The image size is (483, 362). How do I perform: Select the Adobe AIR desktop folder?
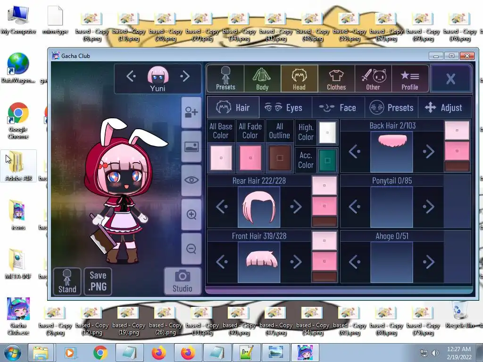18,166
